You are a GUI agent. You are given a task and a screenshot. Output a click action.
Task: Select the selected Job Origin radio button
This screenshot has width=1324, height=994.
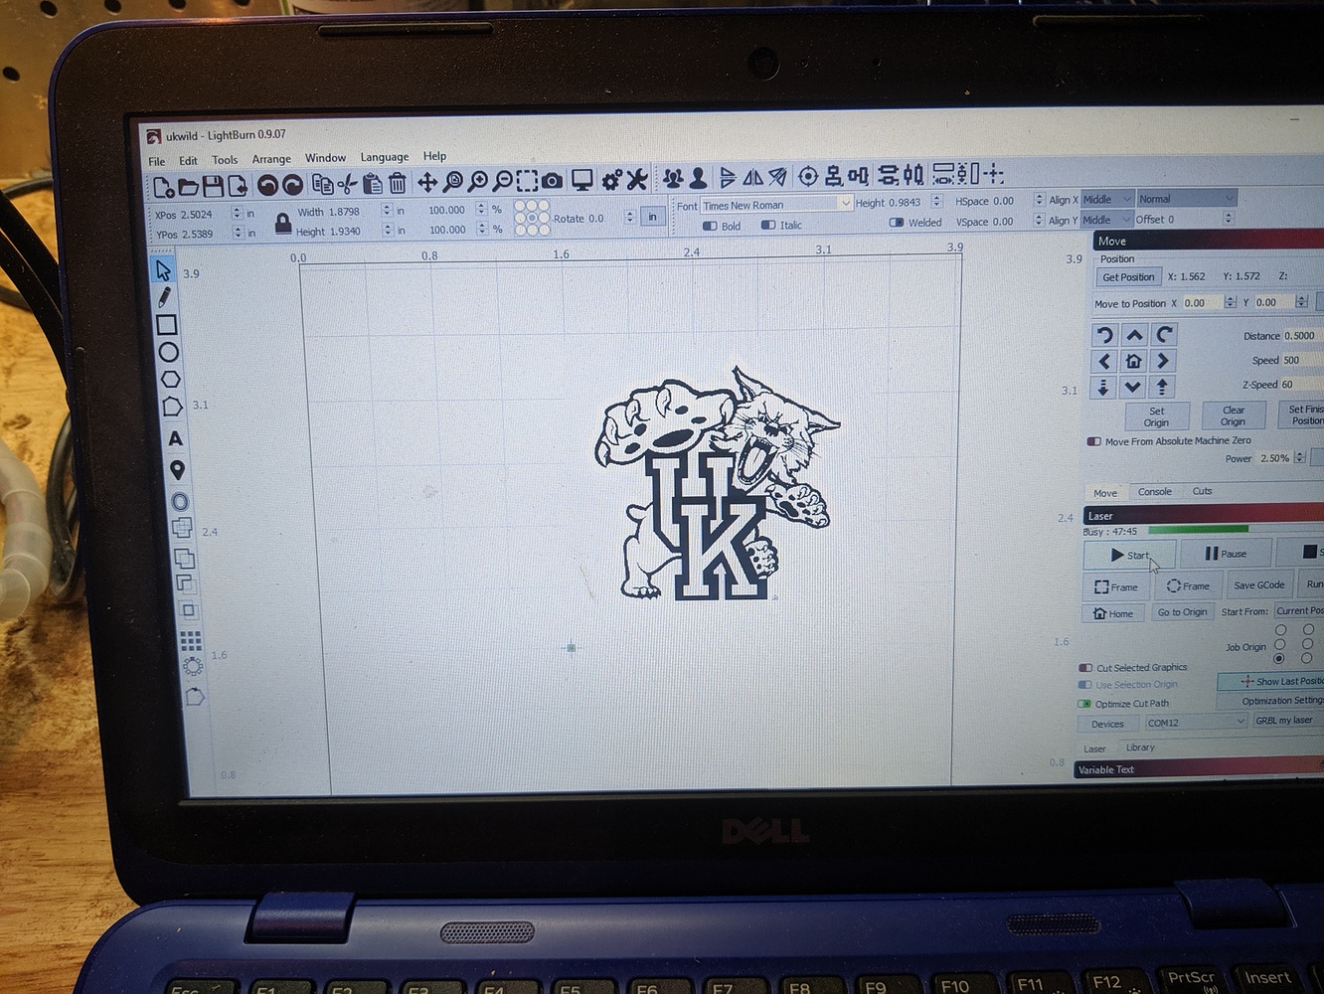click(x=1279, y=658)
